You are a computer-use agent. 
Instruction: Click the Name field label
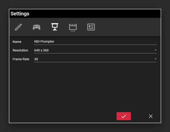coord(17,42)
